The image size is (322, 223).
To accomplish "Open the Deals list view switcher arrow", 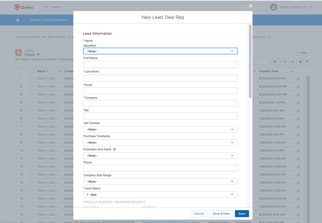I will [38, 55].
